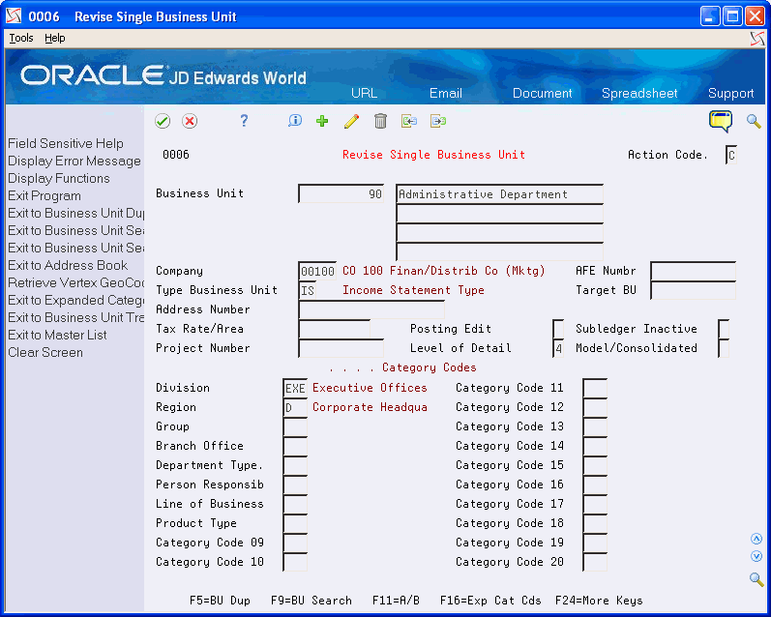Click the bottom-right magnifier zoom icon
The width and height of the screenshot is (771, 617).
point(756,579)
